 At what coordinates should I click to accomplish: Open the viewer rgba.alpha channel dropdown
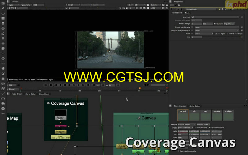click(26, 5)
